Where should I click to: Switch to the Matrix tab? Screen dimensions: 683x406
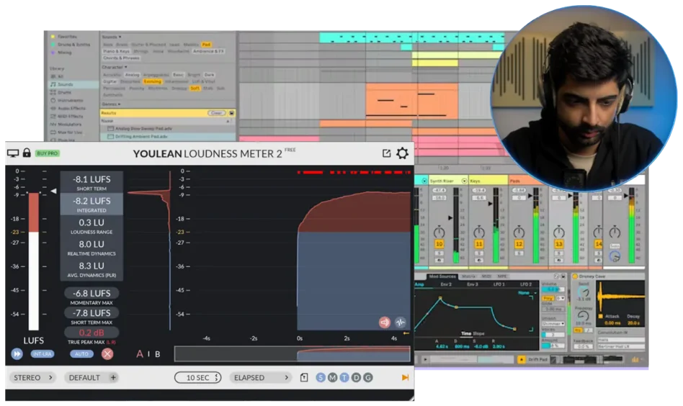[x=469, y=276]
